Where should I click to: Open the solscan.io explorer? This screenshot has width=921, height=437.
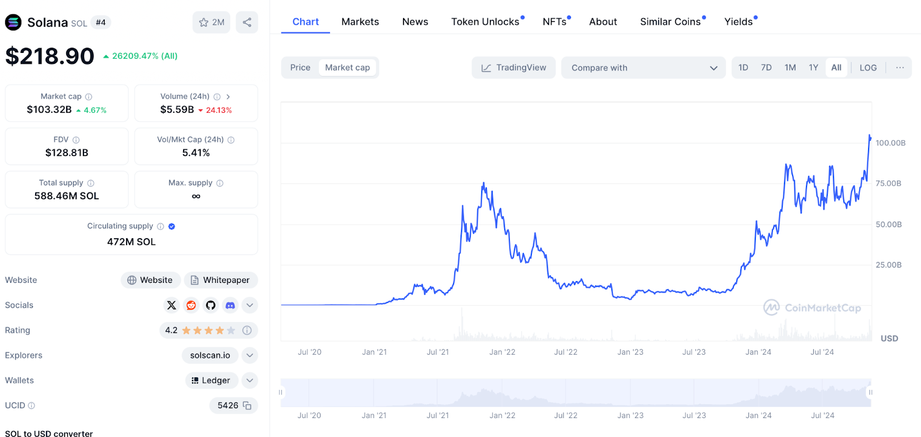pos(210,355)
